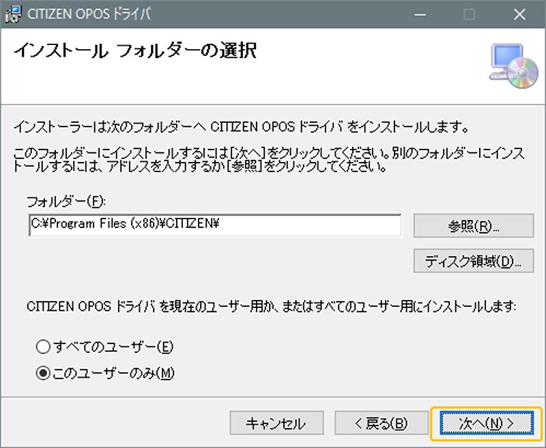Image resolution: width=546 pixels, height=448 pixels.
Task: Click the first line of installer description text
Action: click(240, 127)
